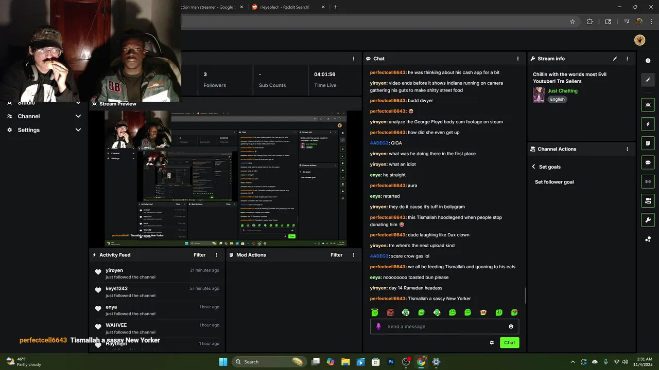Toggle the Channel Actions panel sidebar icon
The image size is (659, 370).
648,200
